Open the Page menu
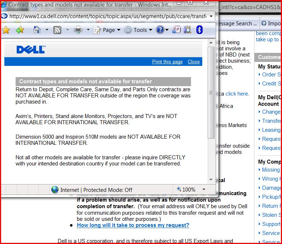The height and width of the screenshot is (244, 282). (x=107, y=30)
